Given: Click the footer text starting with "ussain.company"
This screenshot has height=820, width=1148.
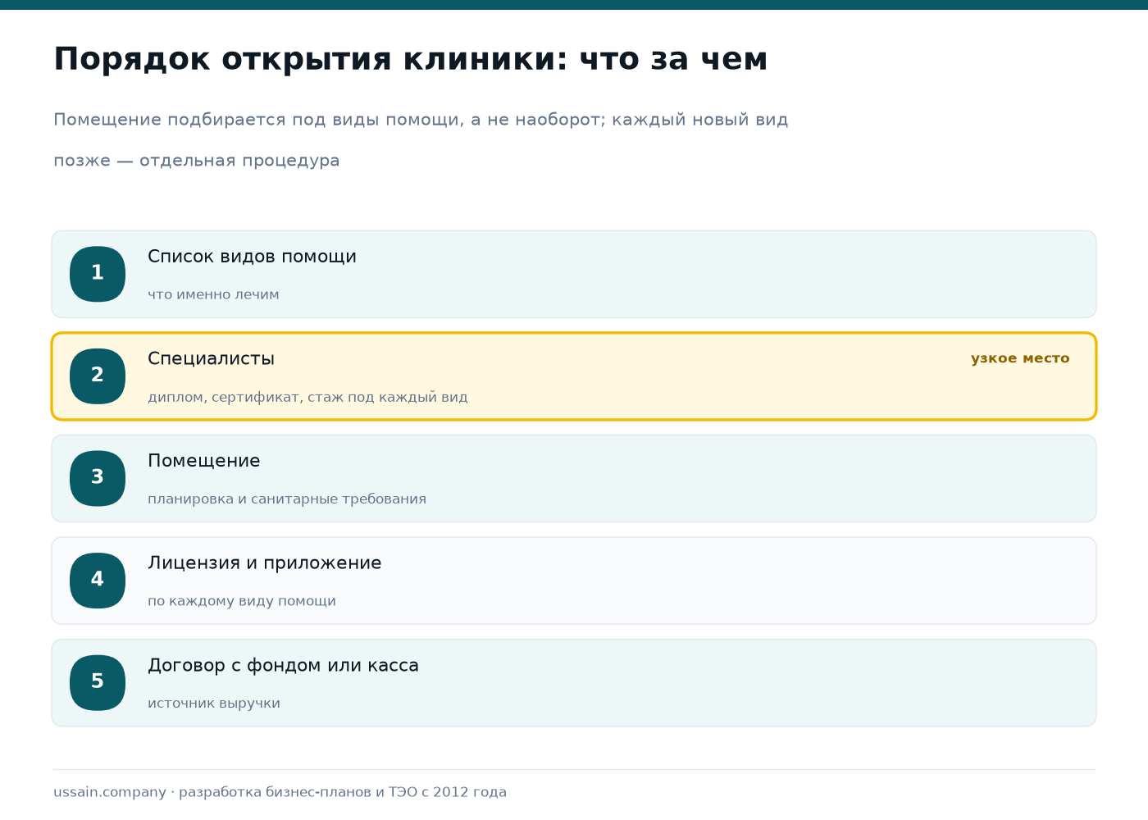Looking at the screenshot, I should [280, 792].
